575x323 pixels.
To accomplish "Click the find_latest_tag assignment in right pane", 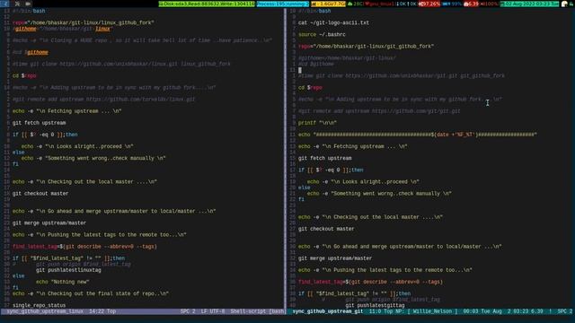I will (370, 282).
